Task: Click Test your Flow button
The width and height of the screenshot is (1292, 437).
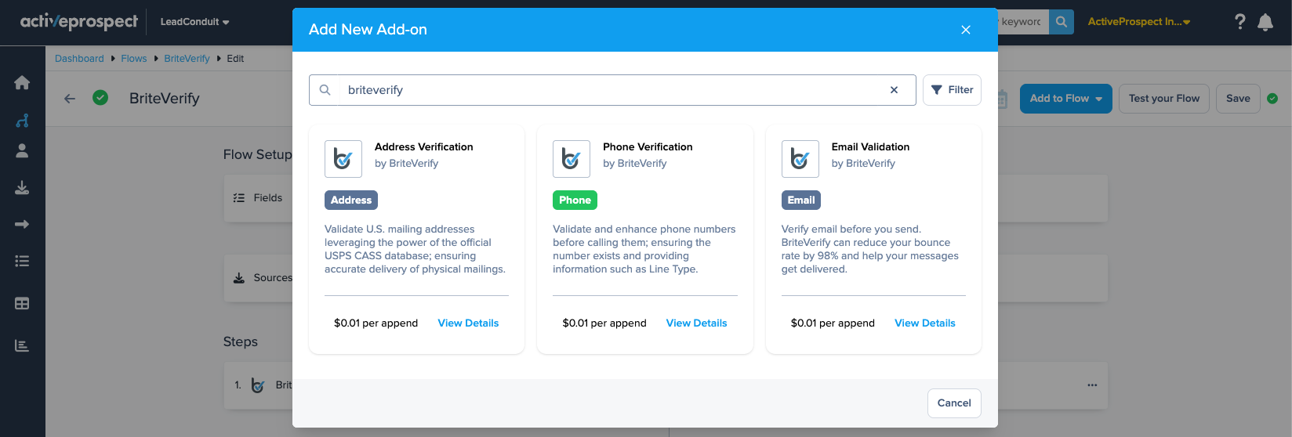Action: pos(1164,99)
